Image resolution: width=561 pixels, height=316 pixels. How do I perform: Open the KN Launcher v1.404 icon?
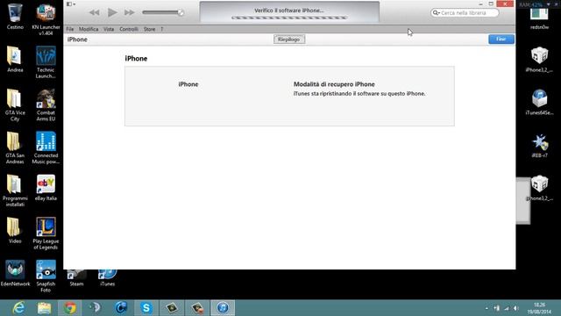[x=46, y=19]
